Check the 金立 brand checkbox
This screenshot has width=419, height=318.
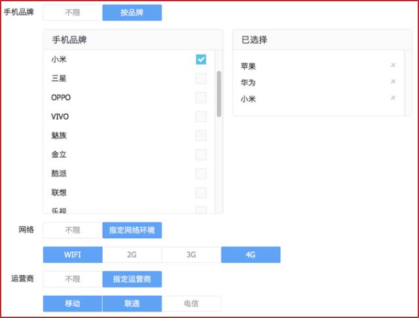(x=201, y=154)
